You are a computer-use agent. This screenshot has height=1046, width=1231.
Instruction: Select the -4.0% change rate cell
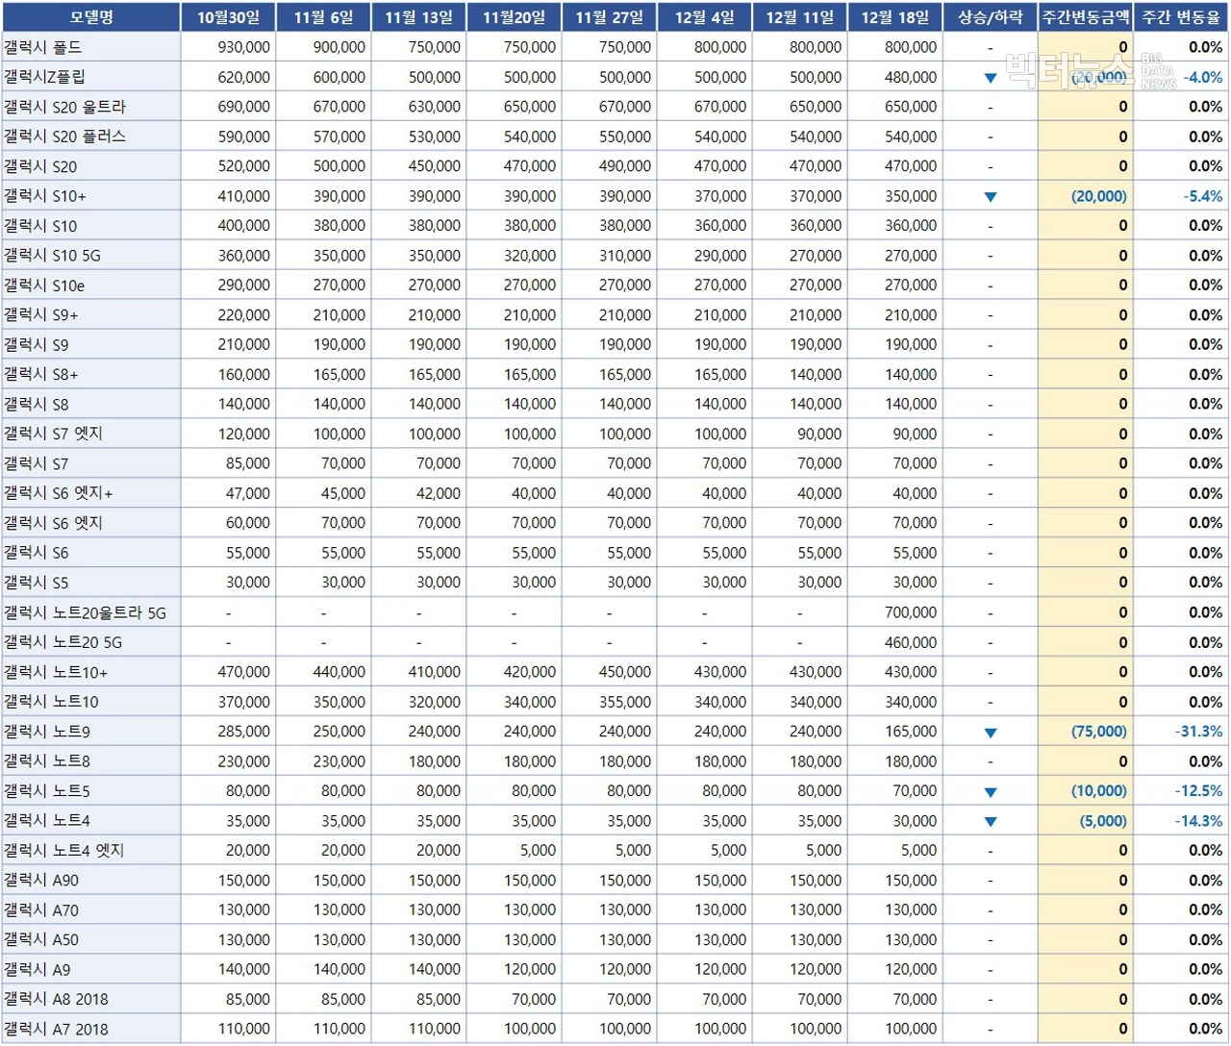(1181, 77)
